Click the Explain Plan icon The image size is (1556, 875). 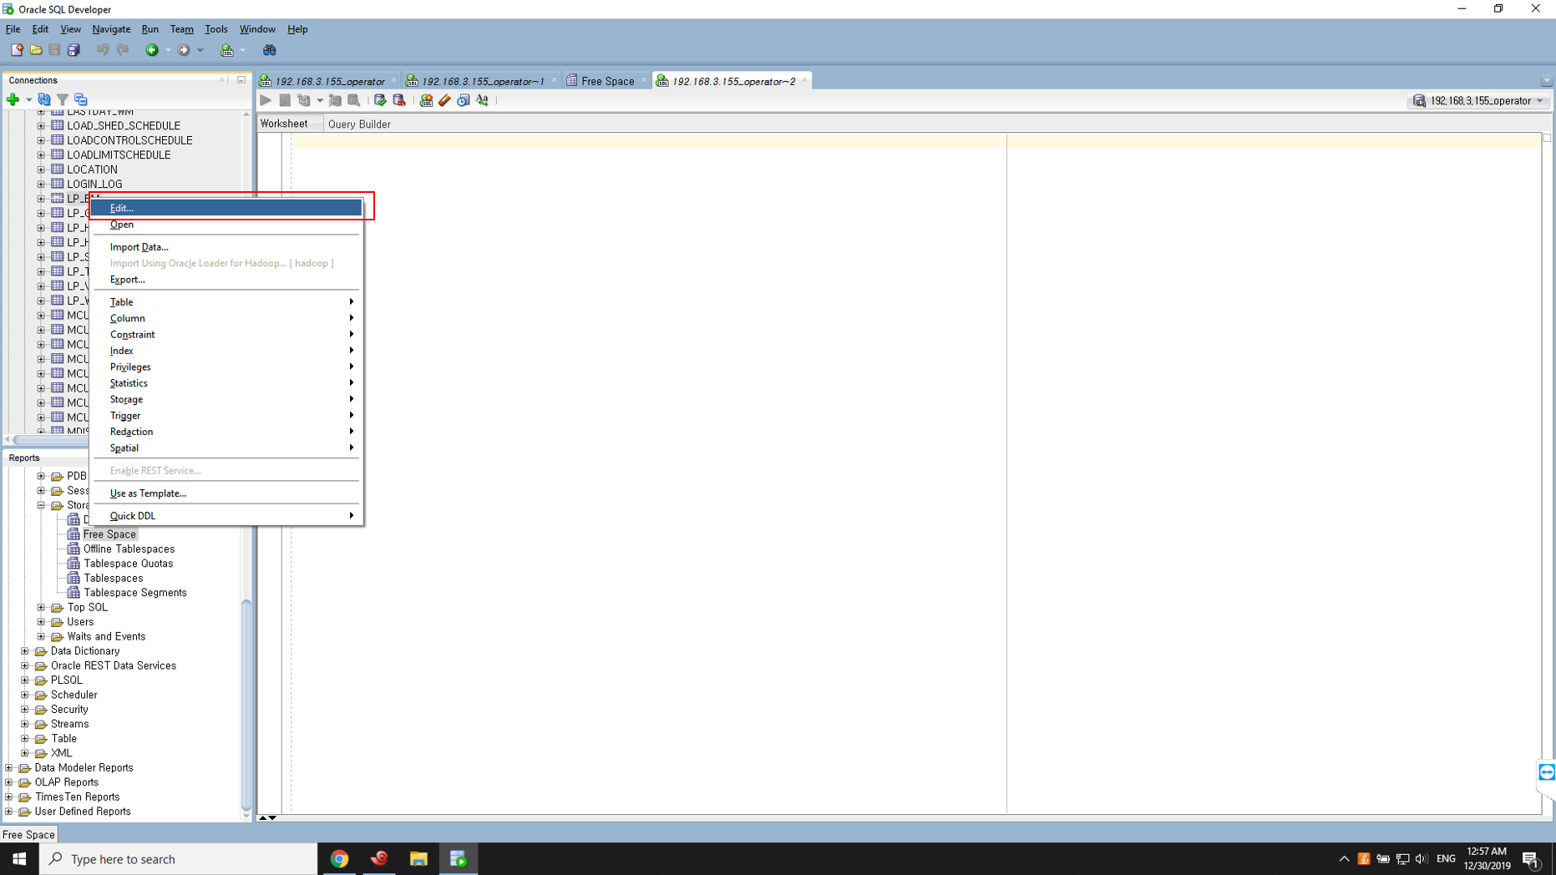click(x=304, y=100)
